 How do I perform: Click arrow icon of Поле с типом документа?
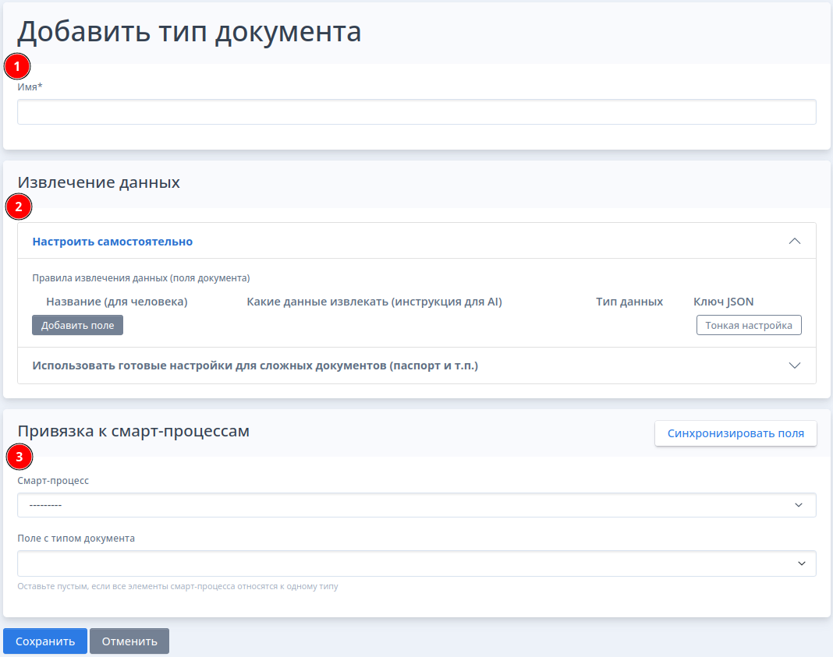(801, 563)
